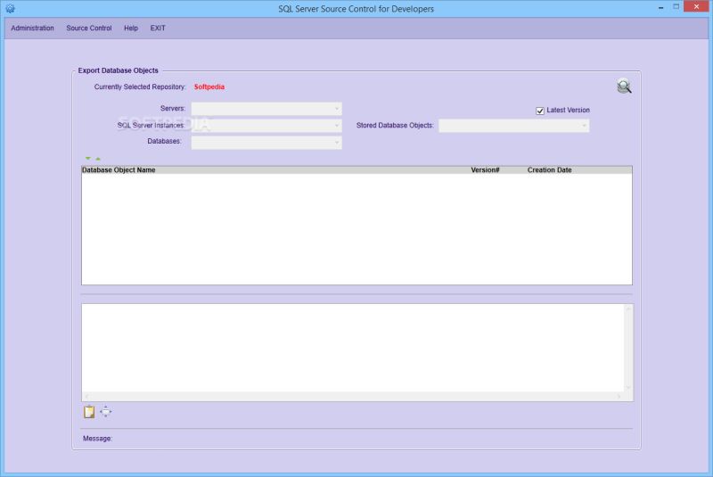The height and width of the screenshot is (477, 713).
Task: Open the SQL Server Instances dropdown
Action: 266,126
